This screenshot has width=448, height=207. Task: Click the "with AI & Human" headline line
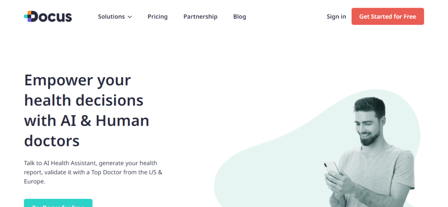click(87, 121)
